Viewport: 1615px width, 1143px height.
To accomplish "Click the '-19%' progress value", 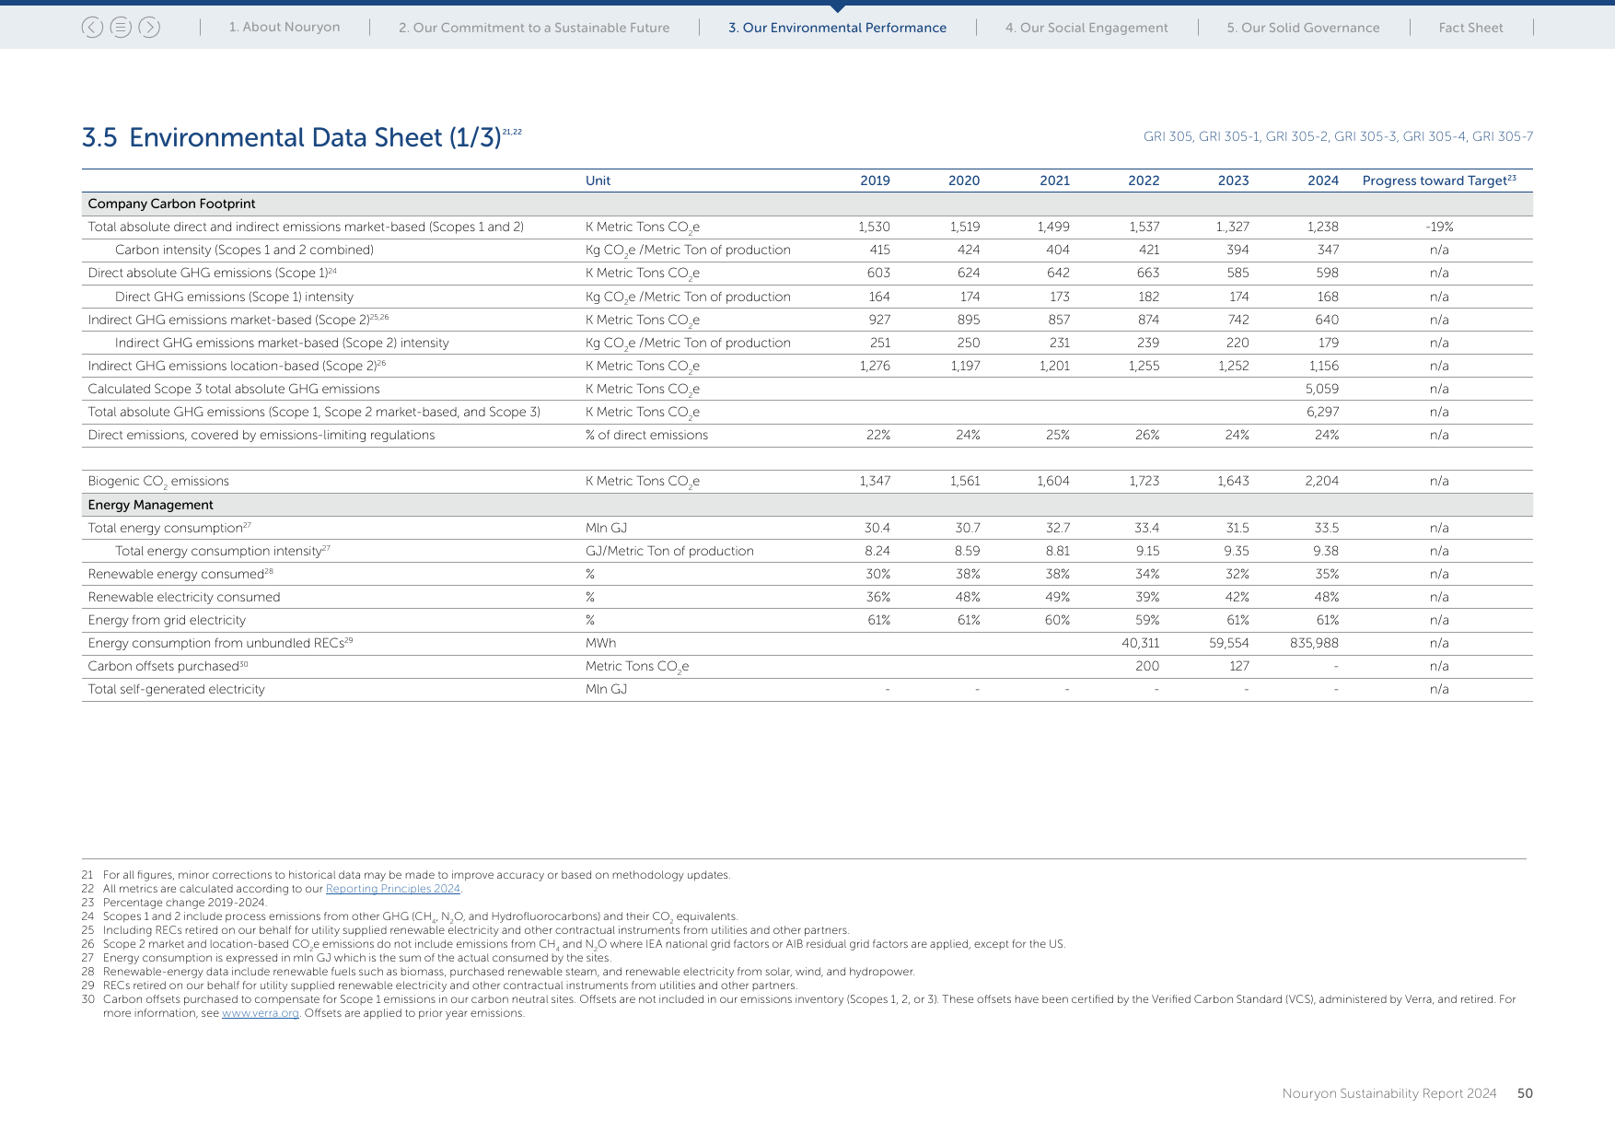I will [x=1439, y=227].
